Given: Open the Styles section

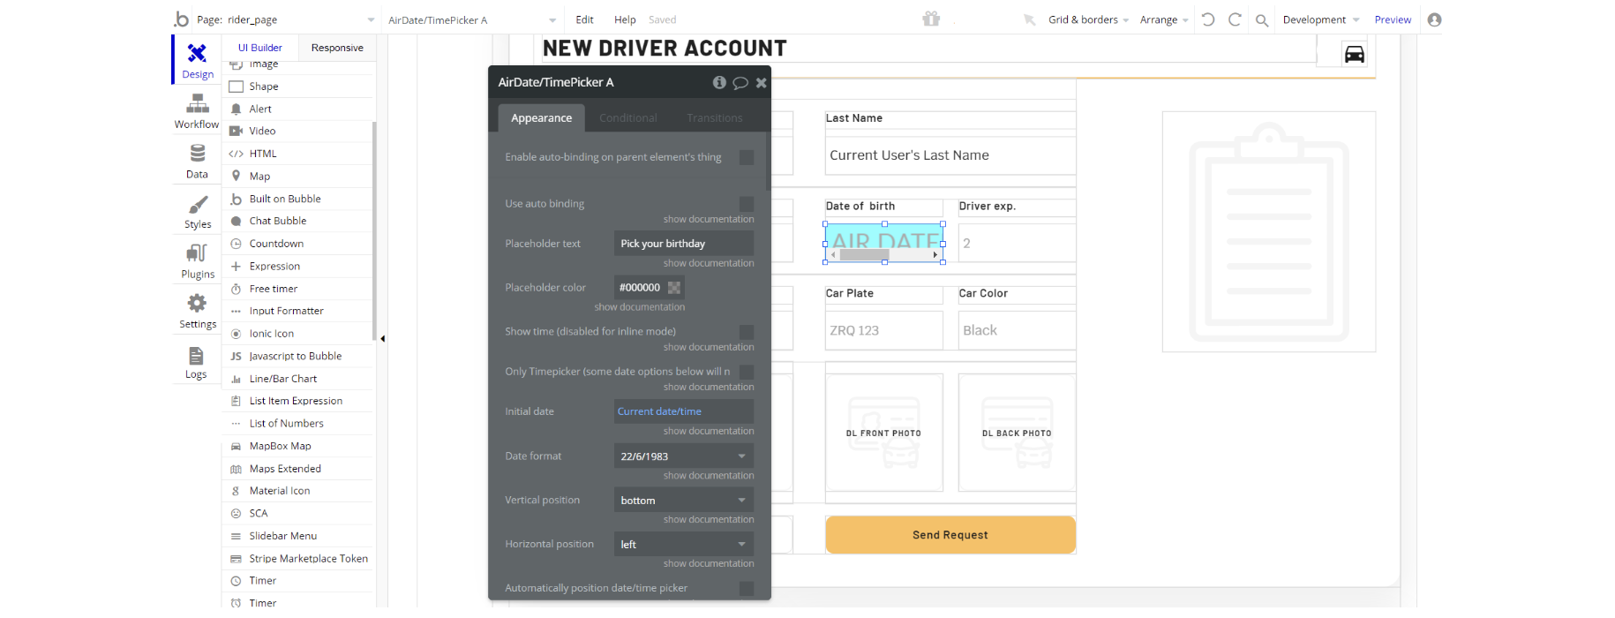Looking at the screenshot, I should point(197,212).
